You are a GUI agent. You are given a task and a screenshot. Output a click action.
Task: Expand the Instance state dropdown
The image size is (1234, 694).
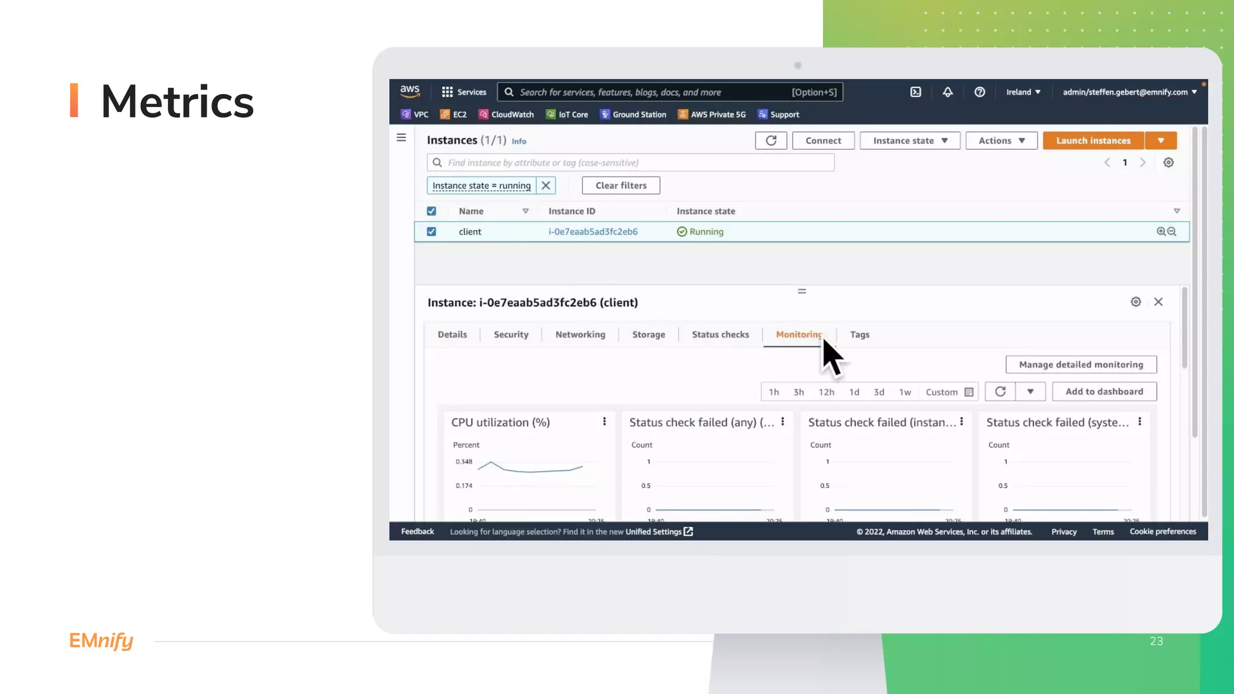pyautogui.click(x=909, y=140)
